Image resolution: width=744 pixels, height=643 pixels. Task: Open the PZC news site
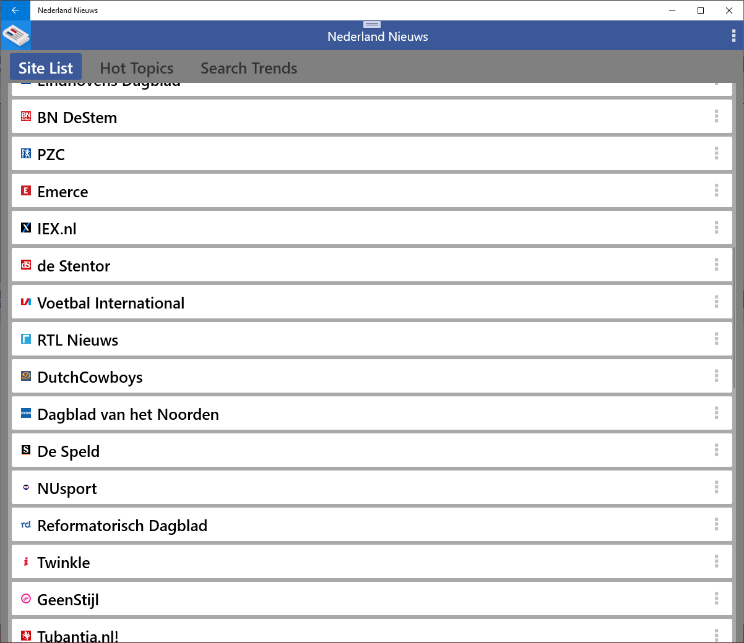372,153
